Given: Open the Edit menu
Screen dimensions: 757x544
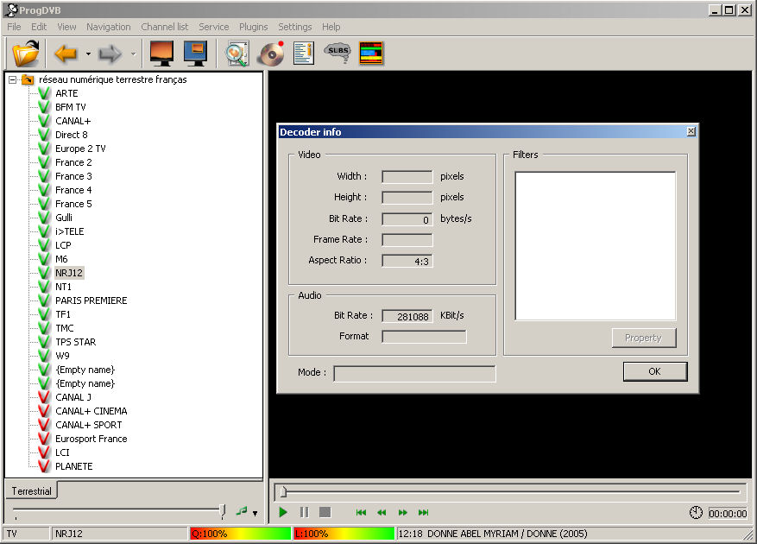Looking at the screenshot, I should point(39,27).
